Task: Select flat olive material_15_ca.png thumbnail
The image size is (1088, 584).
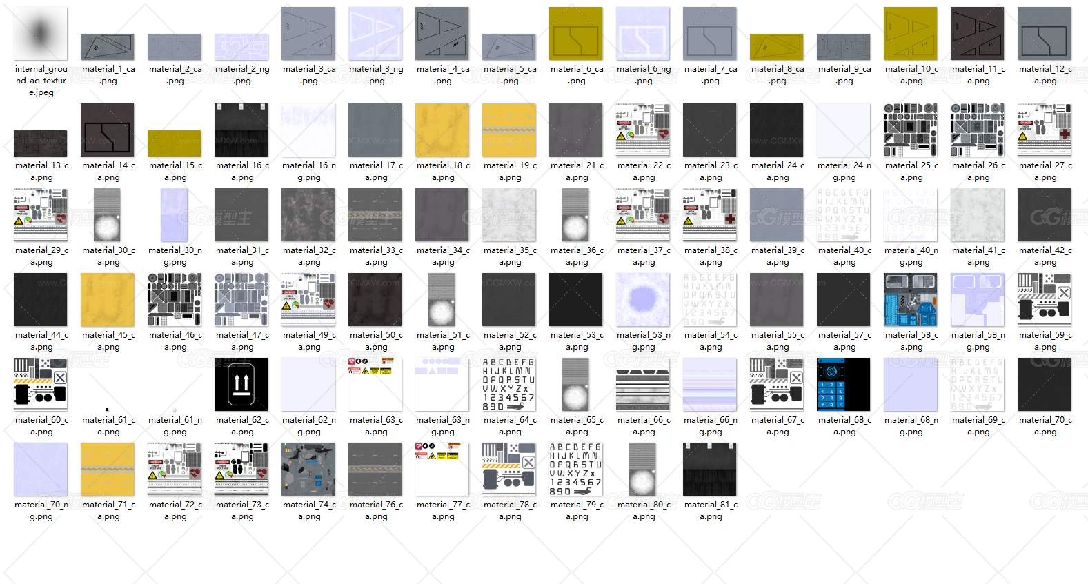Action: point(175,143)
